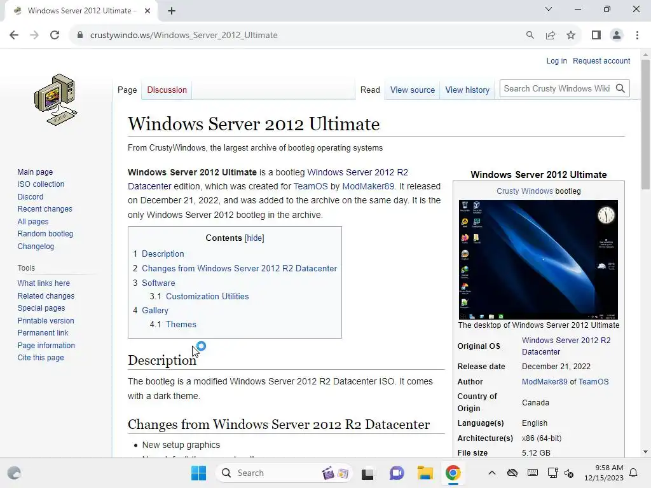Click the zoom magnifier icon in address bar
The width and height of the screenshot is (651, 488).
click(530, 36)
